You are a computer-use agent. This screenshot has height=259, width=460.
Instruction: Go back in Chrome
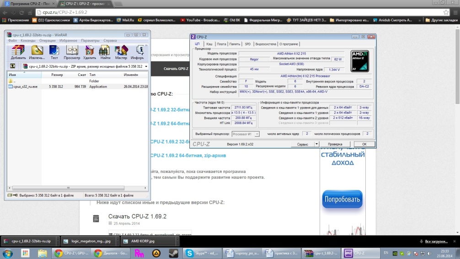[x=5, y=12]
